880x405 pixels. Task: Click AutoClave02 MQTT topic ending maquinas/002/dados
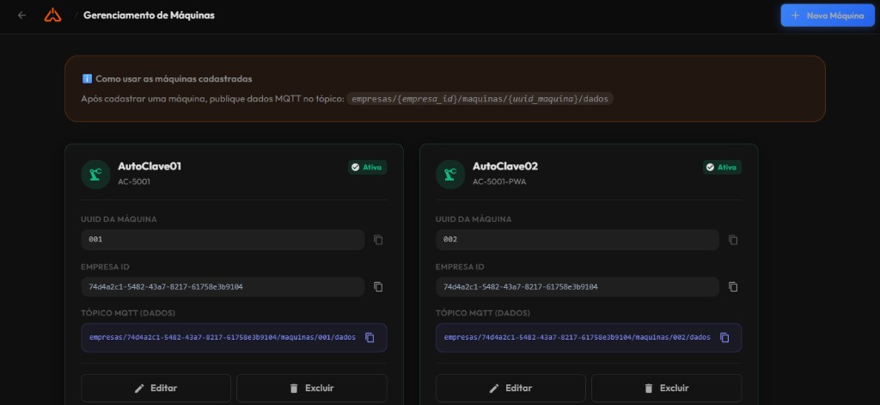tap(577, 338)
